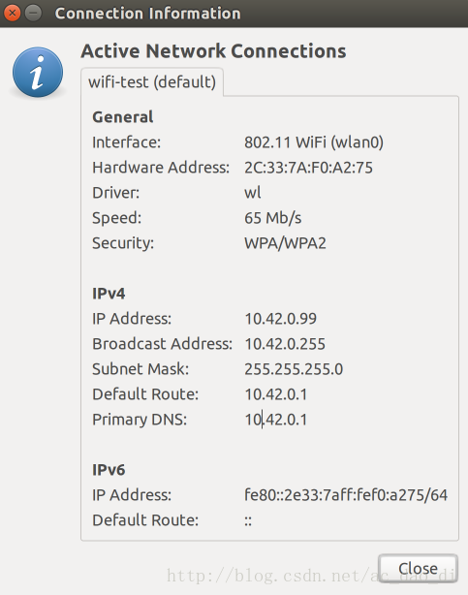The image size is (468, 595).
Task: Click the IPv6 Default Route value ::
Action: tap(248, 520)
